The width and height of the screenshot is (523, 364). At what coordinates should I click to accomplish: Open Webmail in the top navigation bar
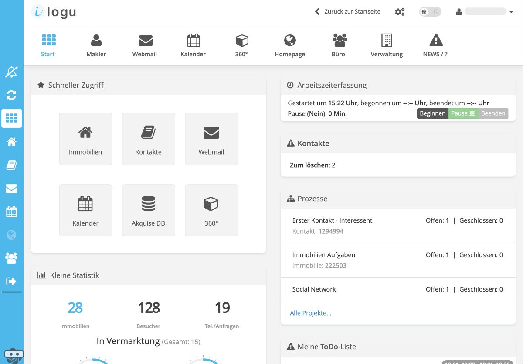pyautogui.click(x=145, y=45)
